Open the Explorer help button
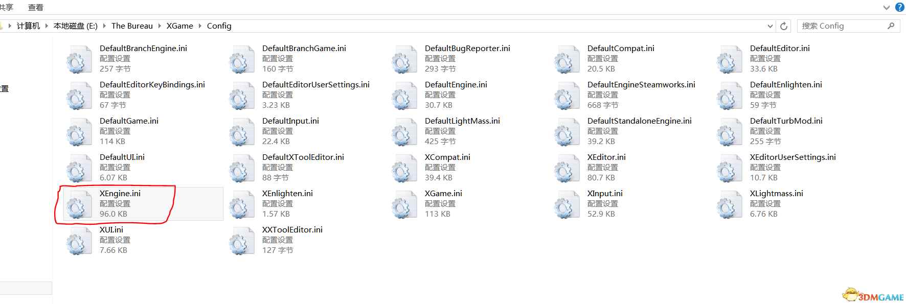The height and width of the screenshot is (304, 906). pyautogui.click(x=900, y=7)
